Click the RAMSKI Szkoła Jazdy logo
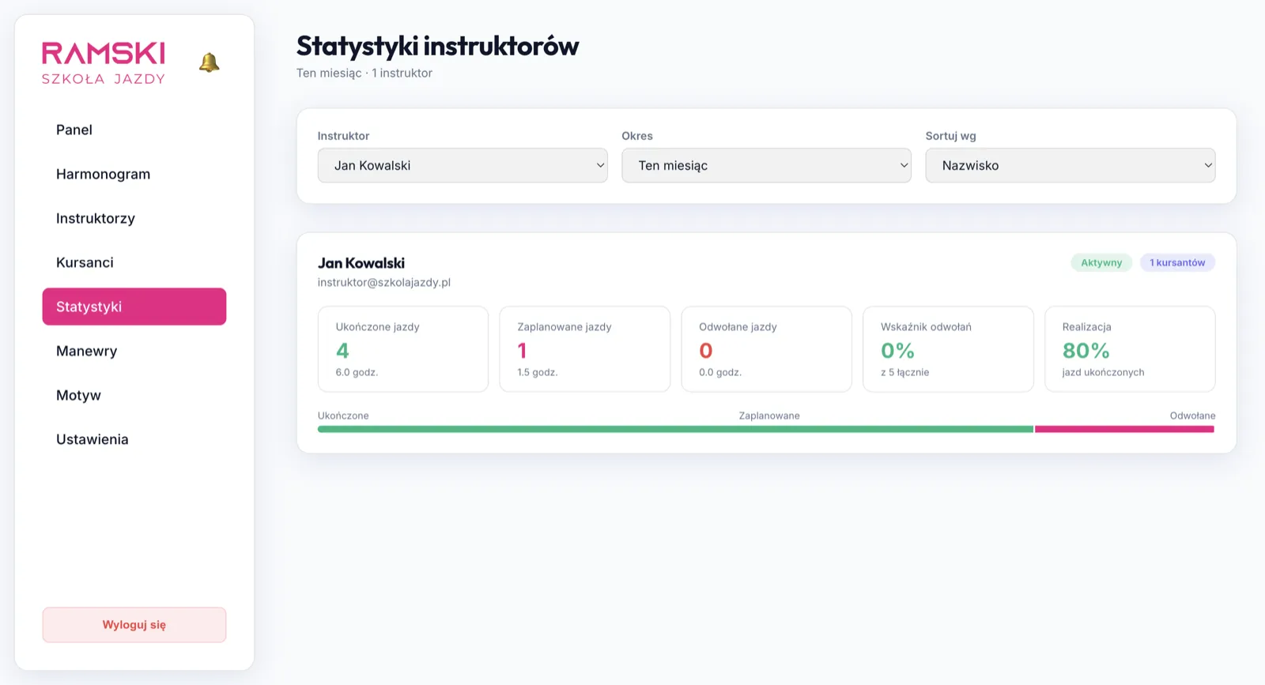The width and height of the screenshot is (1265, 685). [104, 63]
